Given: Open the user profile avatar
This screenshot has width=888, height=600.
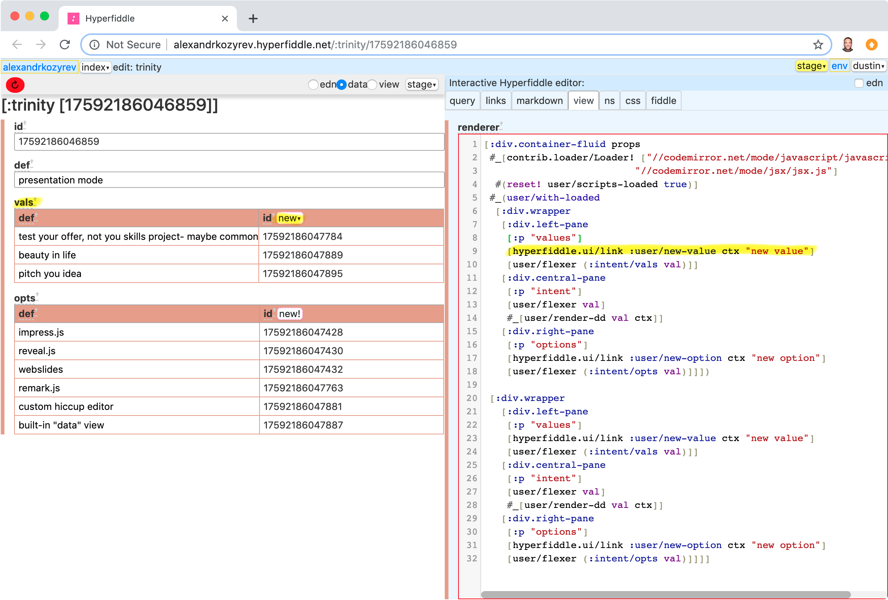Looking at the screenshot, I should coord(848,45).
